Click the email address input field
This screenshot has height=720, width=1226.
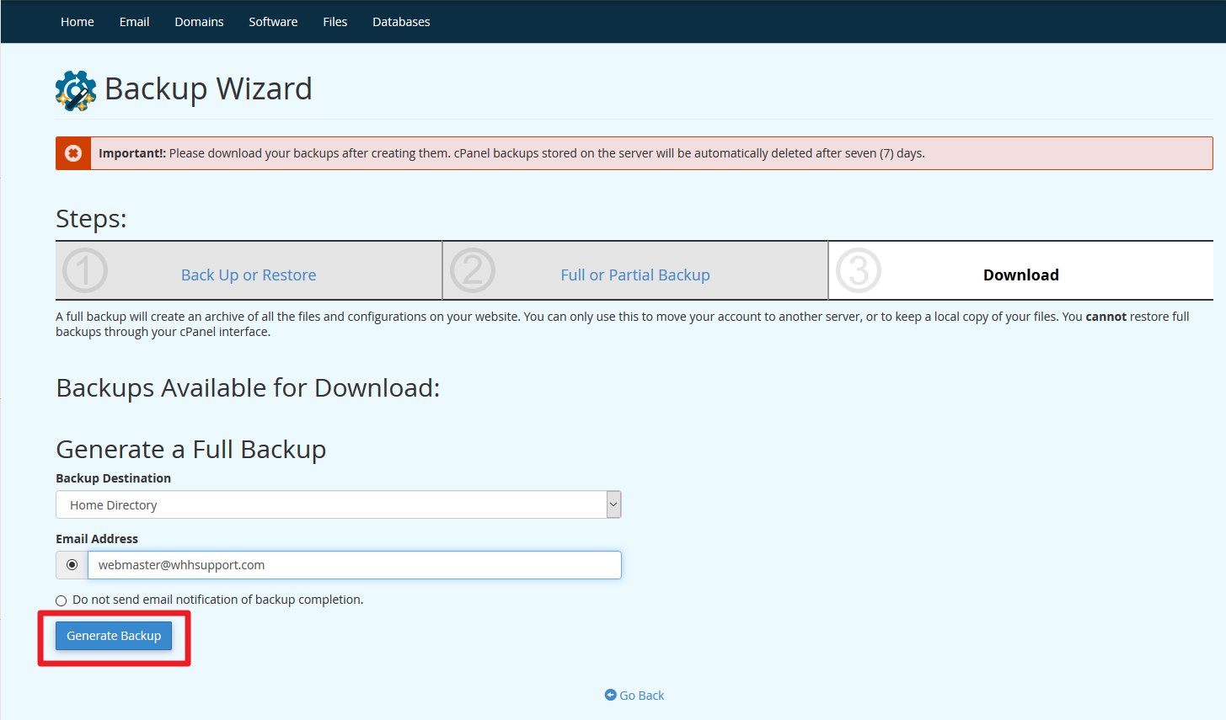[x=354, y=565]
